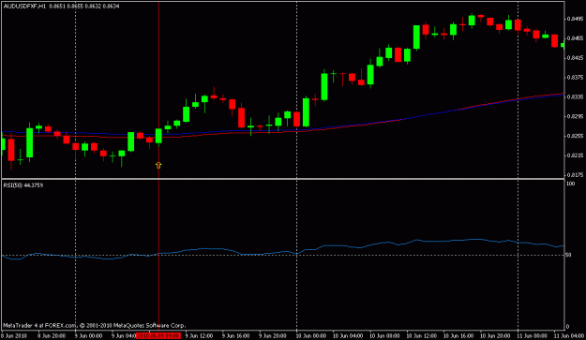Click the 0.8295 price scale label
586x340 pixels.
(x=575, y=116)
